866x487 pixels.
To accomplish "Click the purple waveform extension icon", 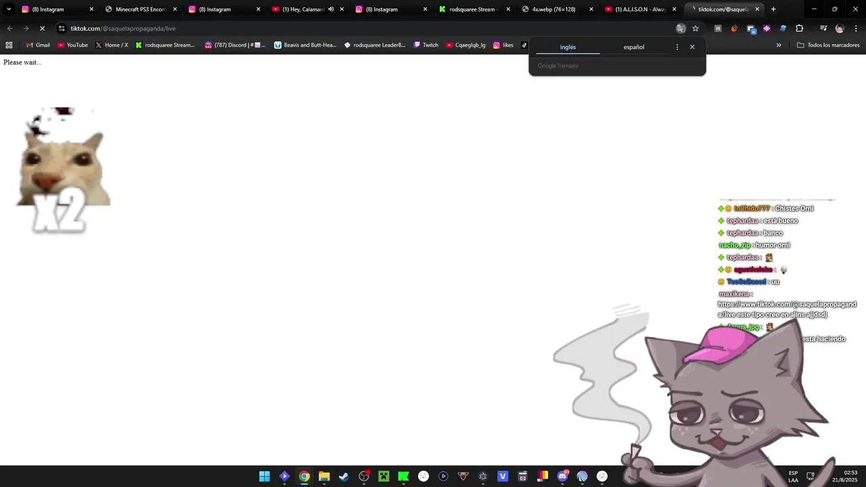I will click(767, 28).
